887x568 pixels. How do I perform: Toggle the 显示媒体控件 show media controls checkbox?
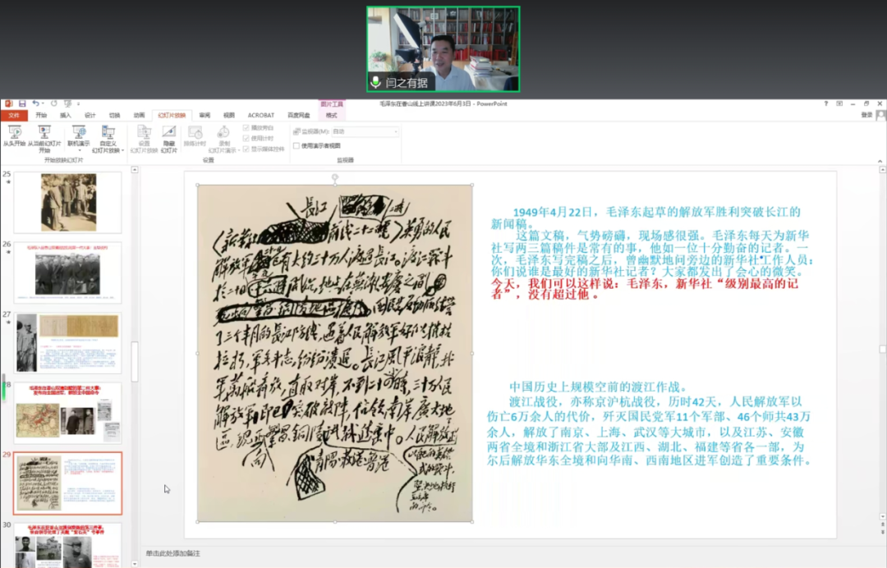point(246,149)
